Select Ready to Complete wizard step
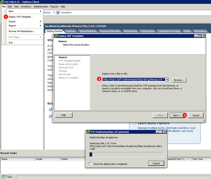Viewport: 211px width, 179px height. point(68,78)
